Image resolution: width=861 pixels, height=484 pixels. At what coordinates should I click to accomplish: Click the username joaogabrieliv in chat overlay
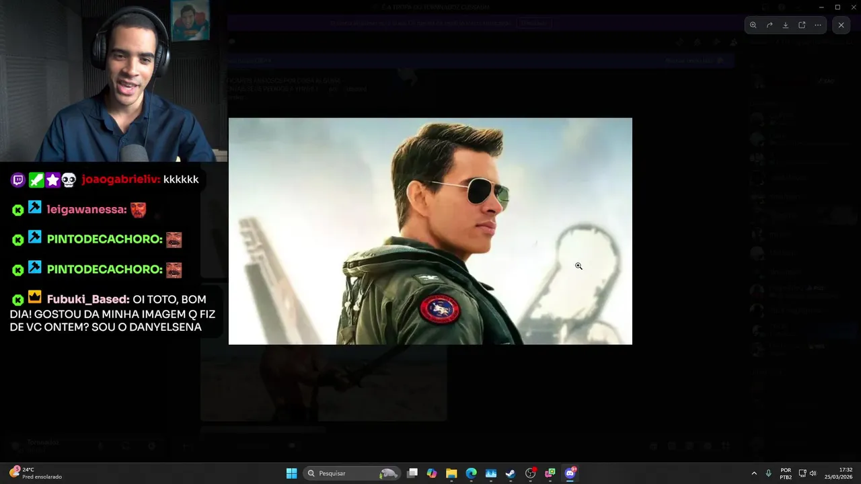coord(121,179)
